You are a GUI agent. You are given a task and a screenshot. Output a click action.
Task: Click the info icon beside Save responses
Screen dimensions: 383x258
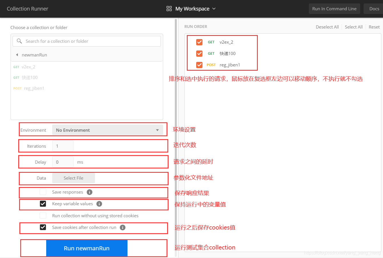tap(89, 192)
